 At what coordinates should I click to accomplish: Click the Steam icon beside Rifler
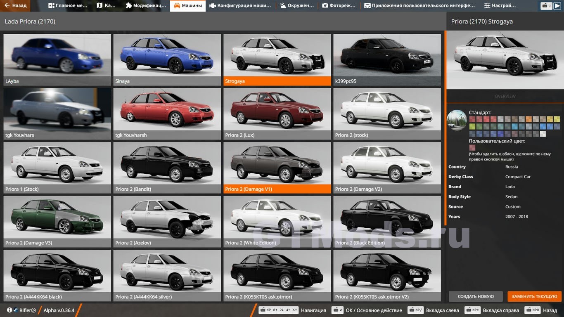(16, 310)
